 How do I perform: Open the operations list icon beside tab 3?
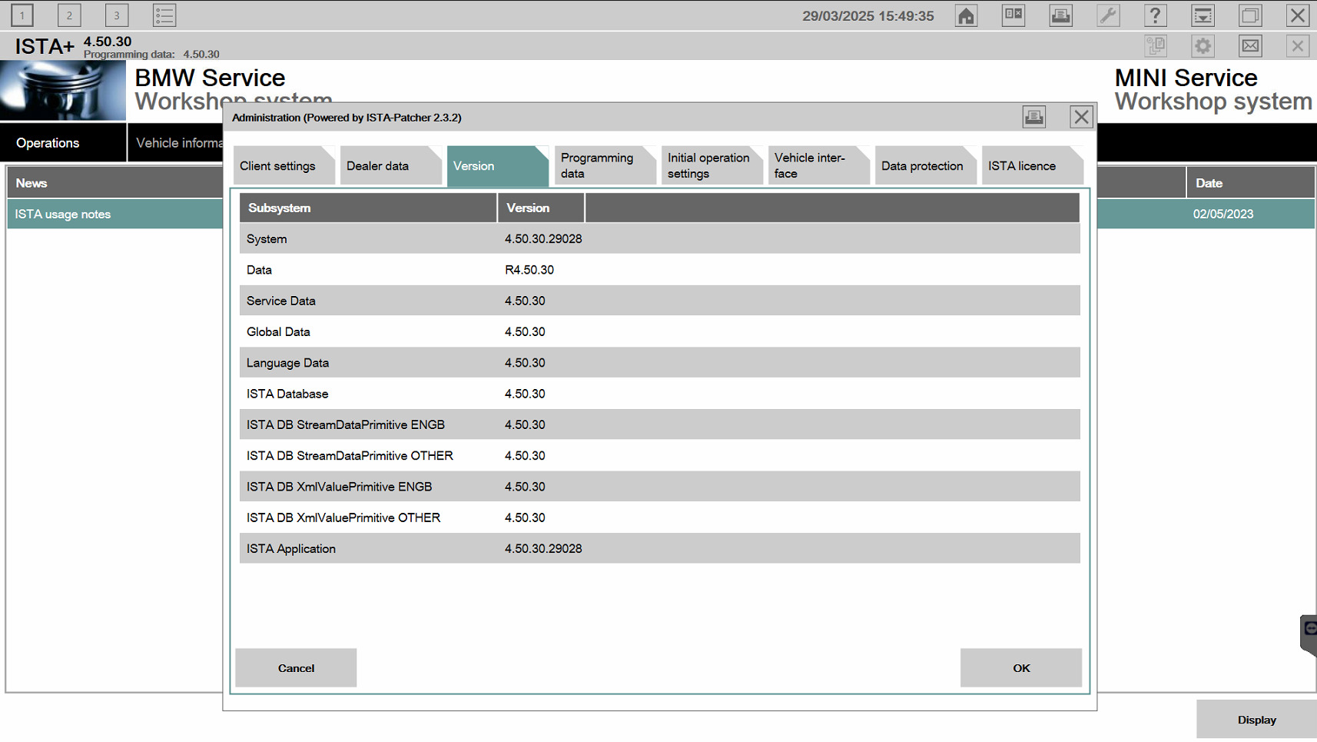[x=164, y=15]
